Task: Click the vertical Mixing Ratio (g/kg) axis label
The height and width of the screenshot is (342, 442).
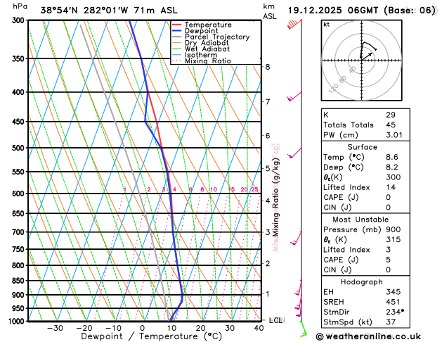Action: click(x=276, y=197)
